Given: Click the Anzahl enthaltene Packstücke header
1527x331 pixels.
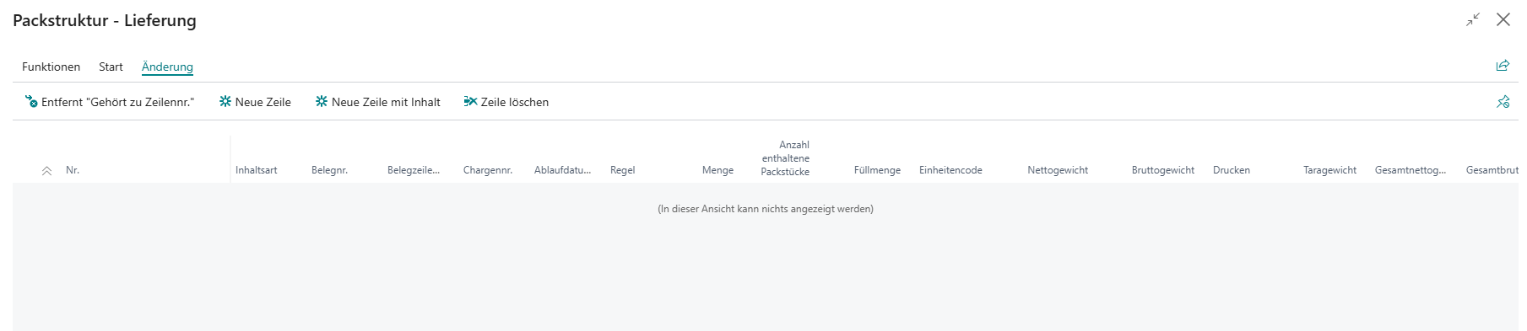Looking at the screenshot, I should tap(785, 158).
